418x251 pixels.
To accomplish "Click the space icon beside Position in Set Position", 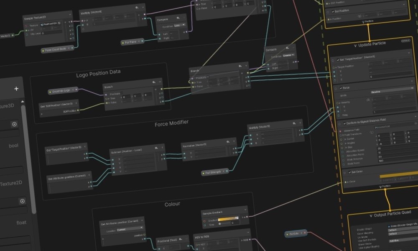I will tap(359, 16).
